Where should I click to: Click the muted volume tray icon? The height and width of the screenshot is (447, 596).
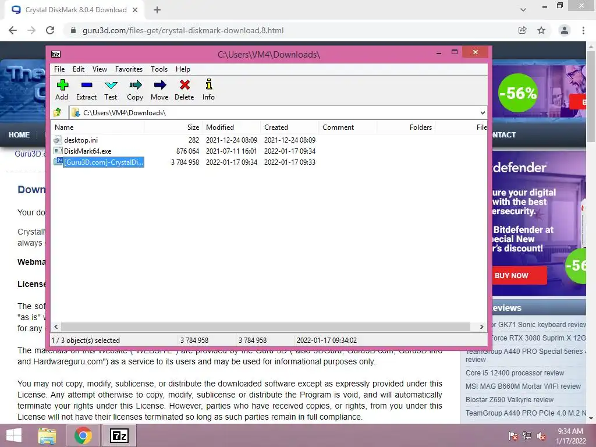click(x=541, y=436)
